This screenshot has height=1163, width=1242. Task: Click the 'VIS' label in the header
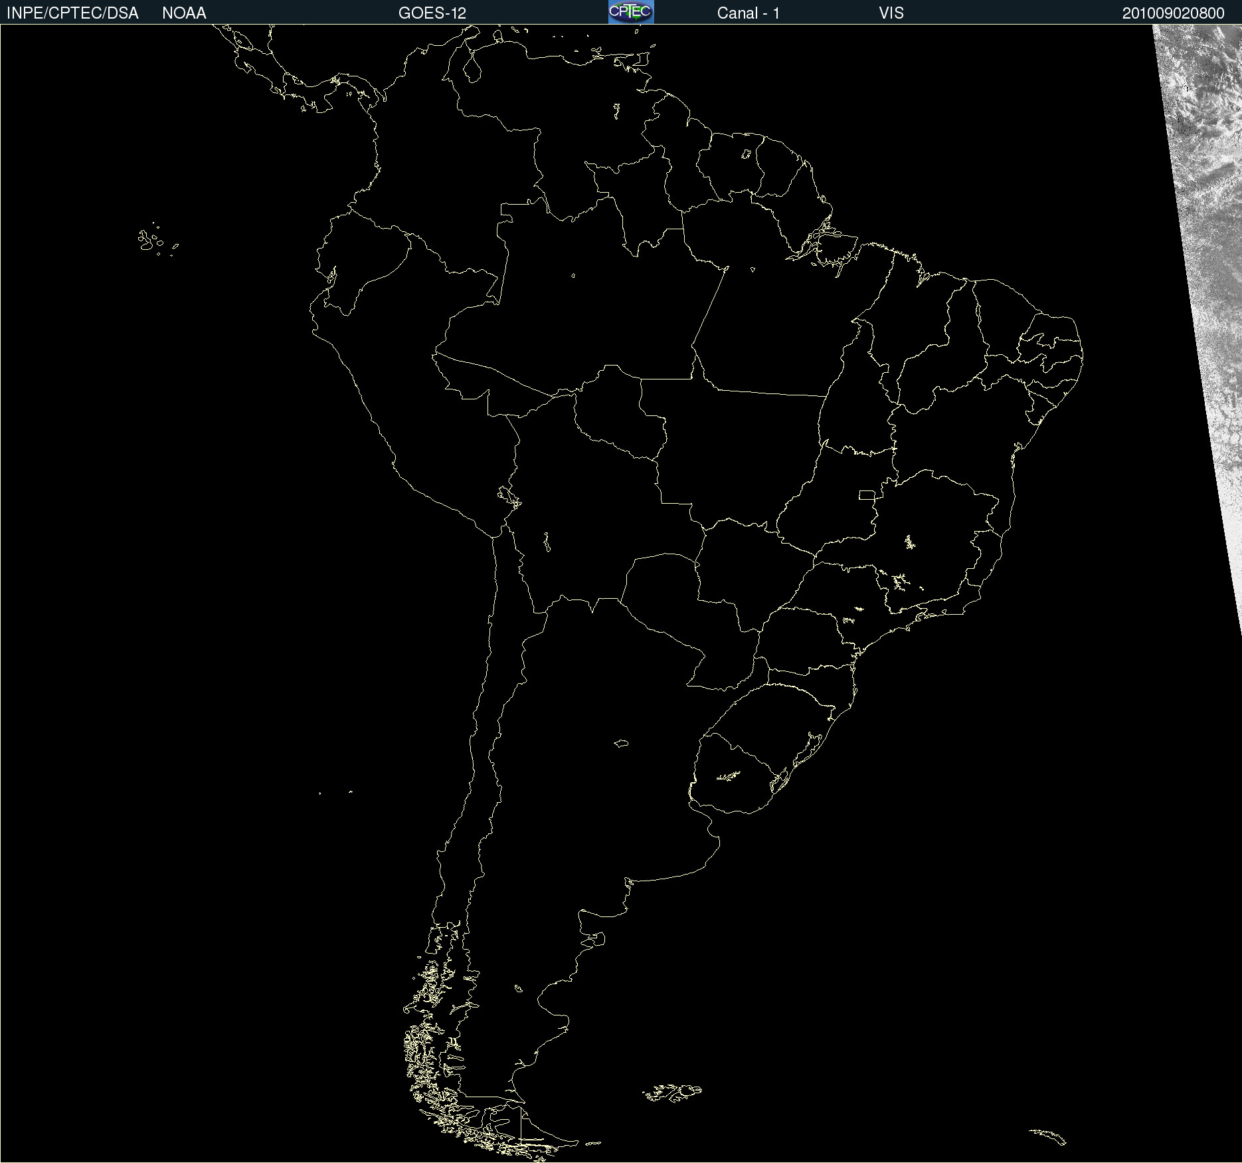pos(891,13)
